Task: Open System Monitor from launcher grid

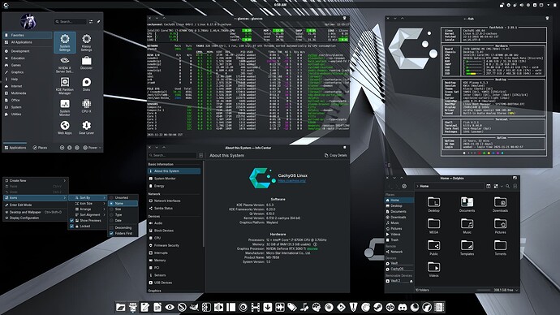Action: point(65,107)
